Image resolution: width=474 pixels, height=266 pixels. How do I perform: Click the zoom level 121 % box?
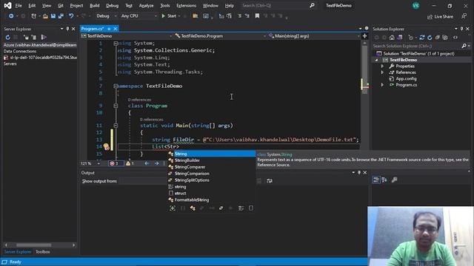tap(90, 163)
